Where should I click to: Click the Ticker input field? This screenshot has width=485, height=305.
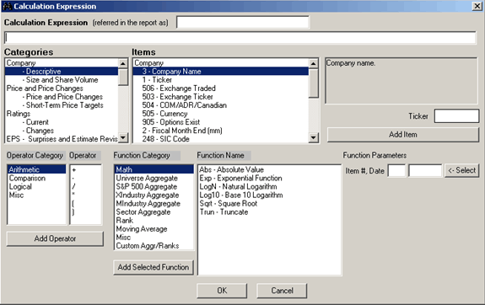pos(456,116)
